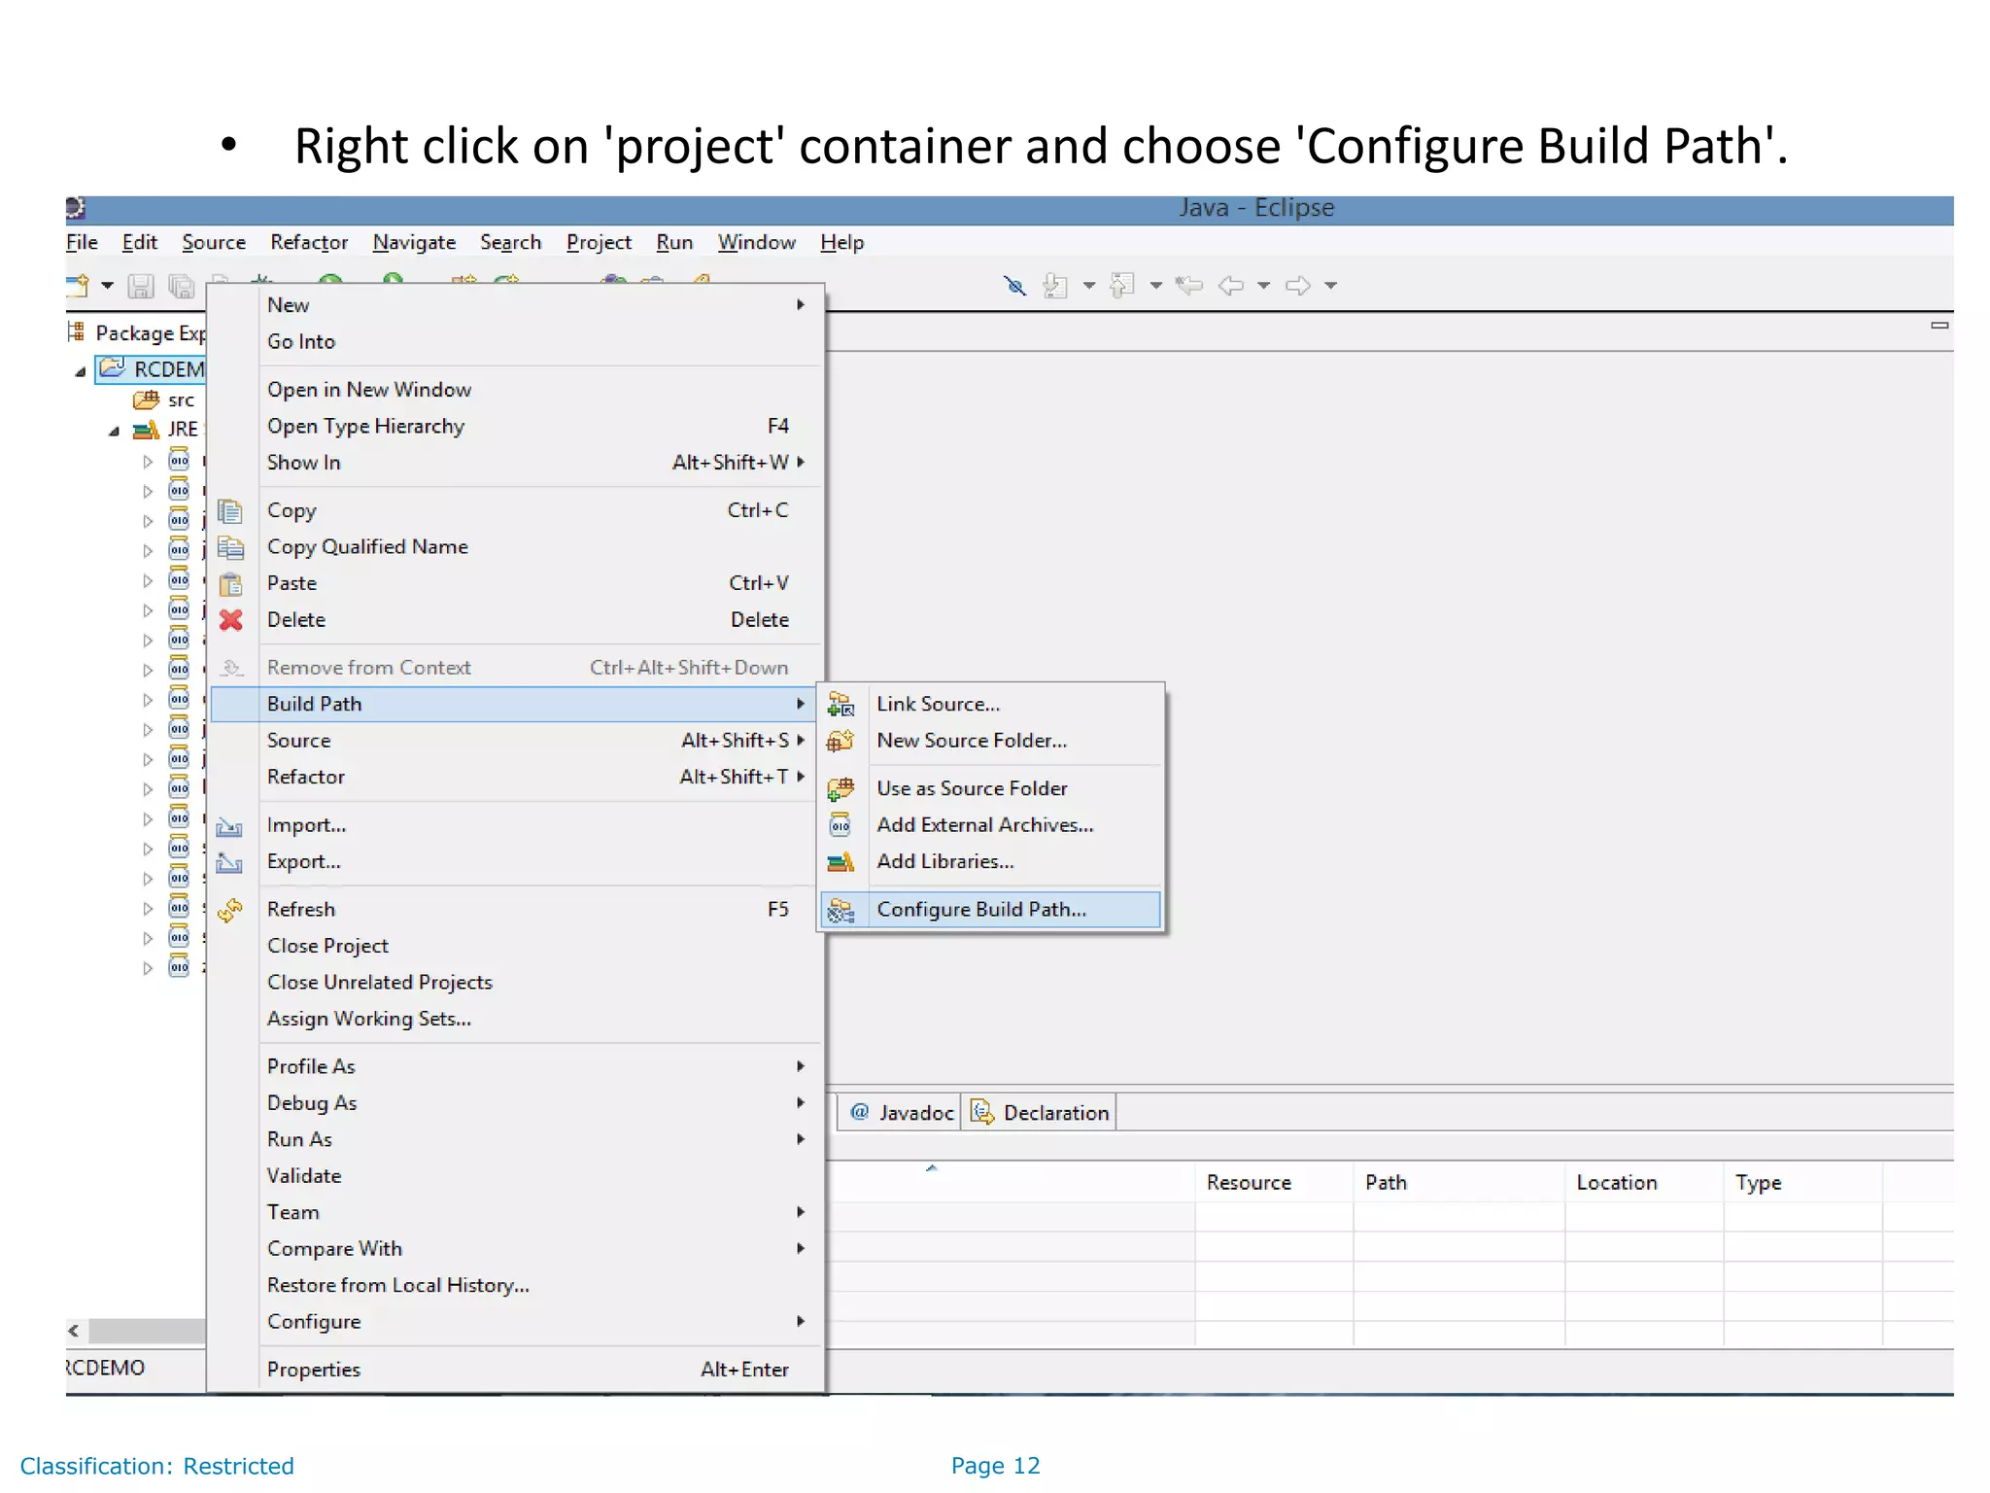The image size is (1990, 1493).
Task: Click the Package Explorer horizontal scrollbar
Action: [146, 1330]
